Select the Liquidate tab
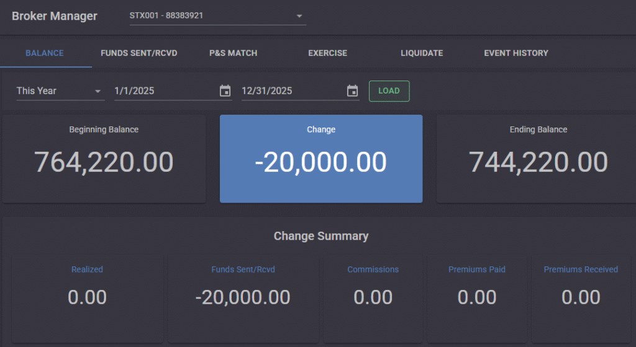This screenshot has width=636, height=347. click(x=422, y=53)
